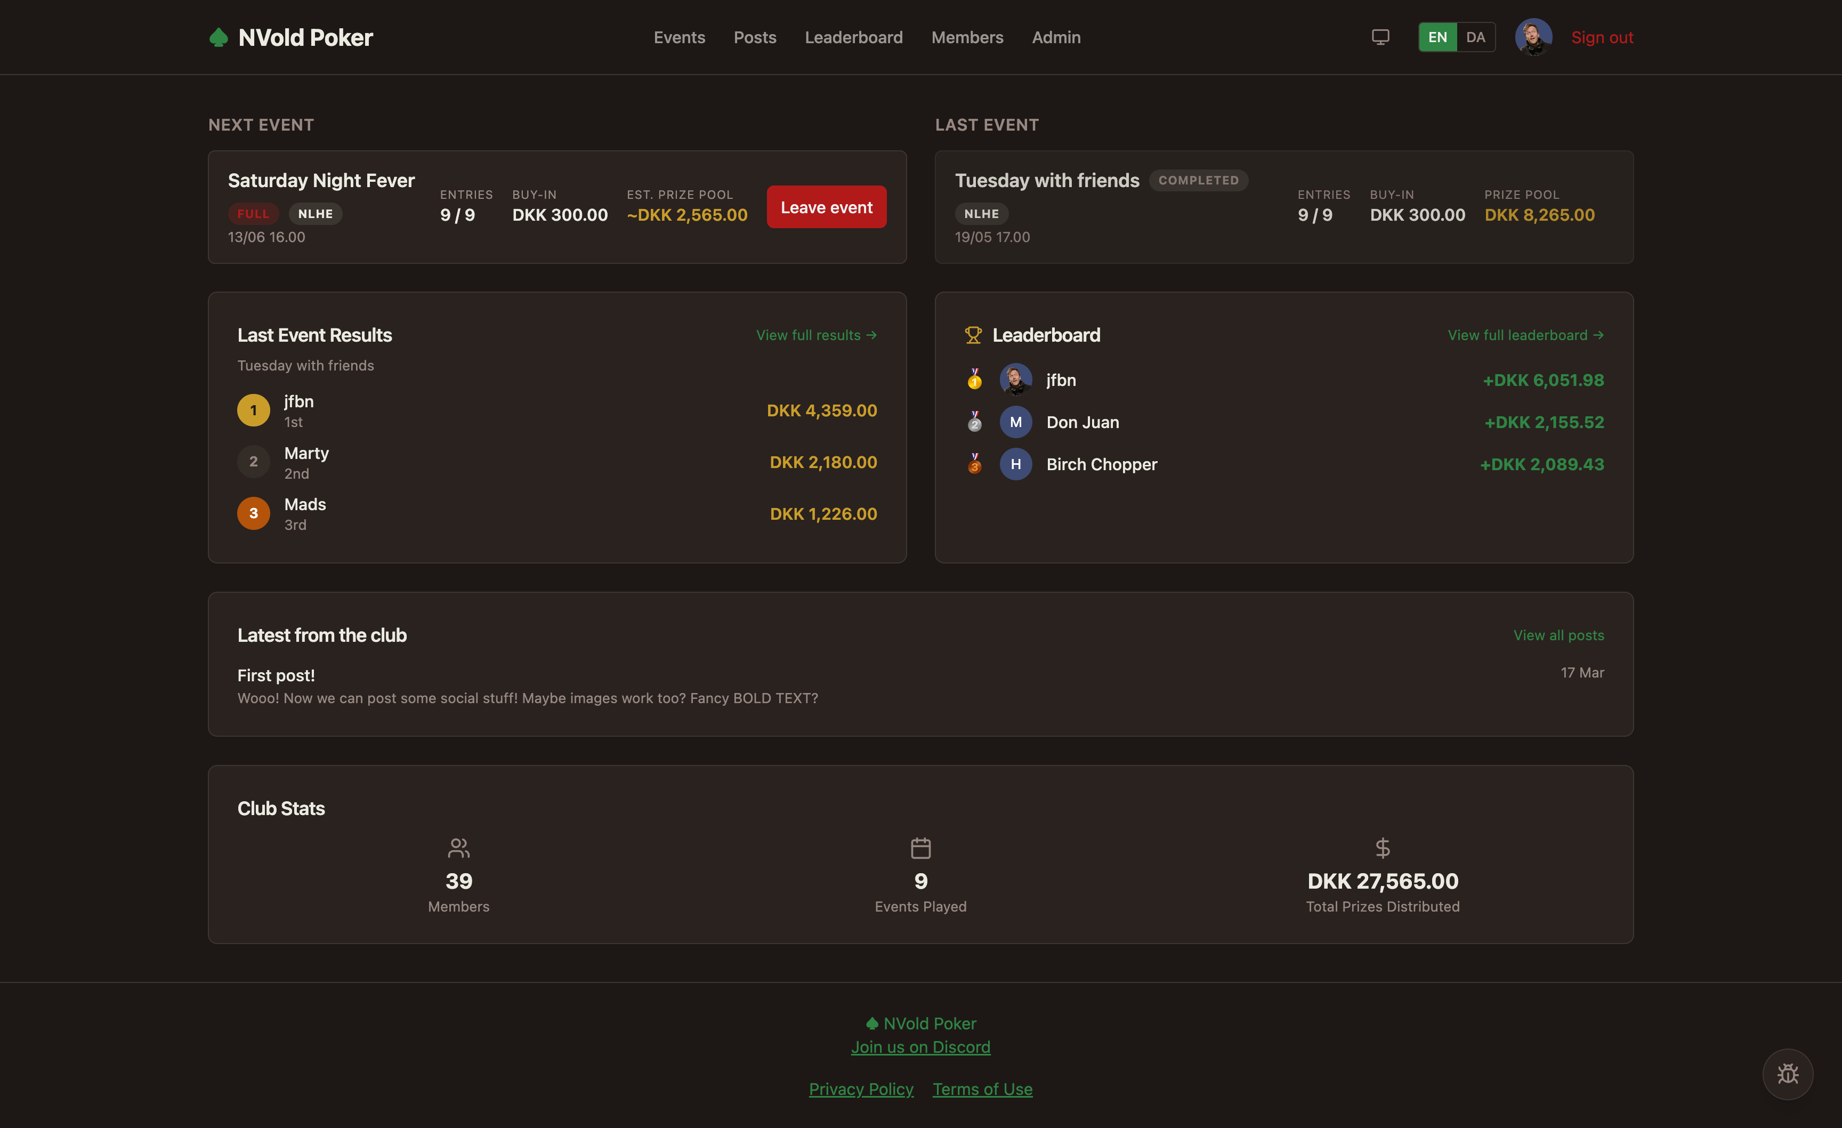Click the green spade logo icon

pos(219,37)
